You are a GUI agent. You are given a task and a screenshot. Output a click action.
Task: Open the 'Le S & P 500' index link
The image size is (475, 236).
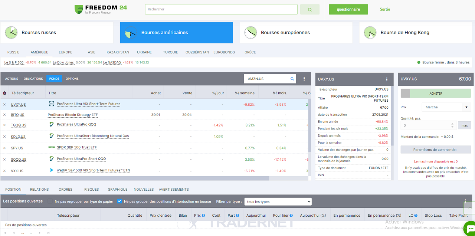tap(14, 63)
